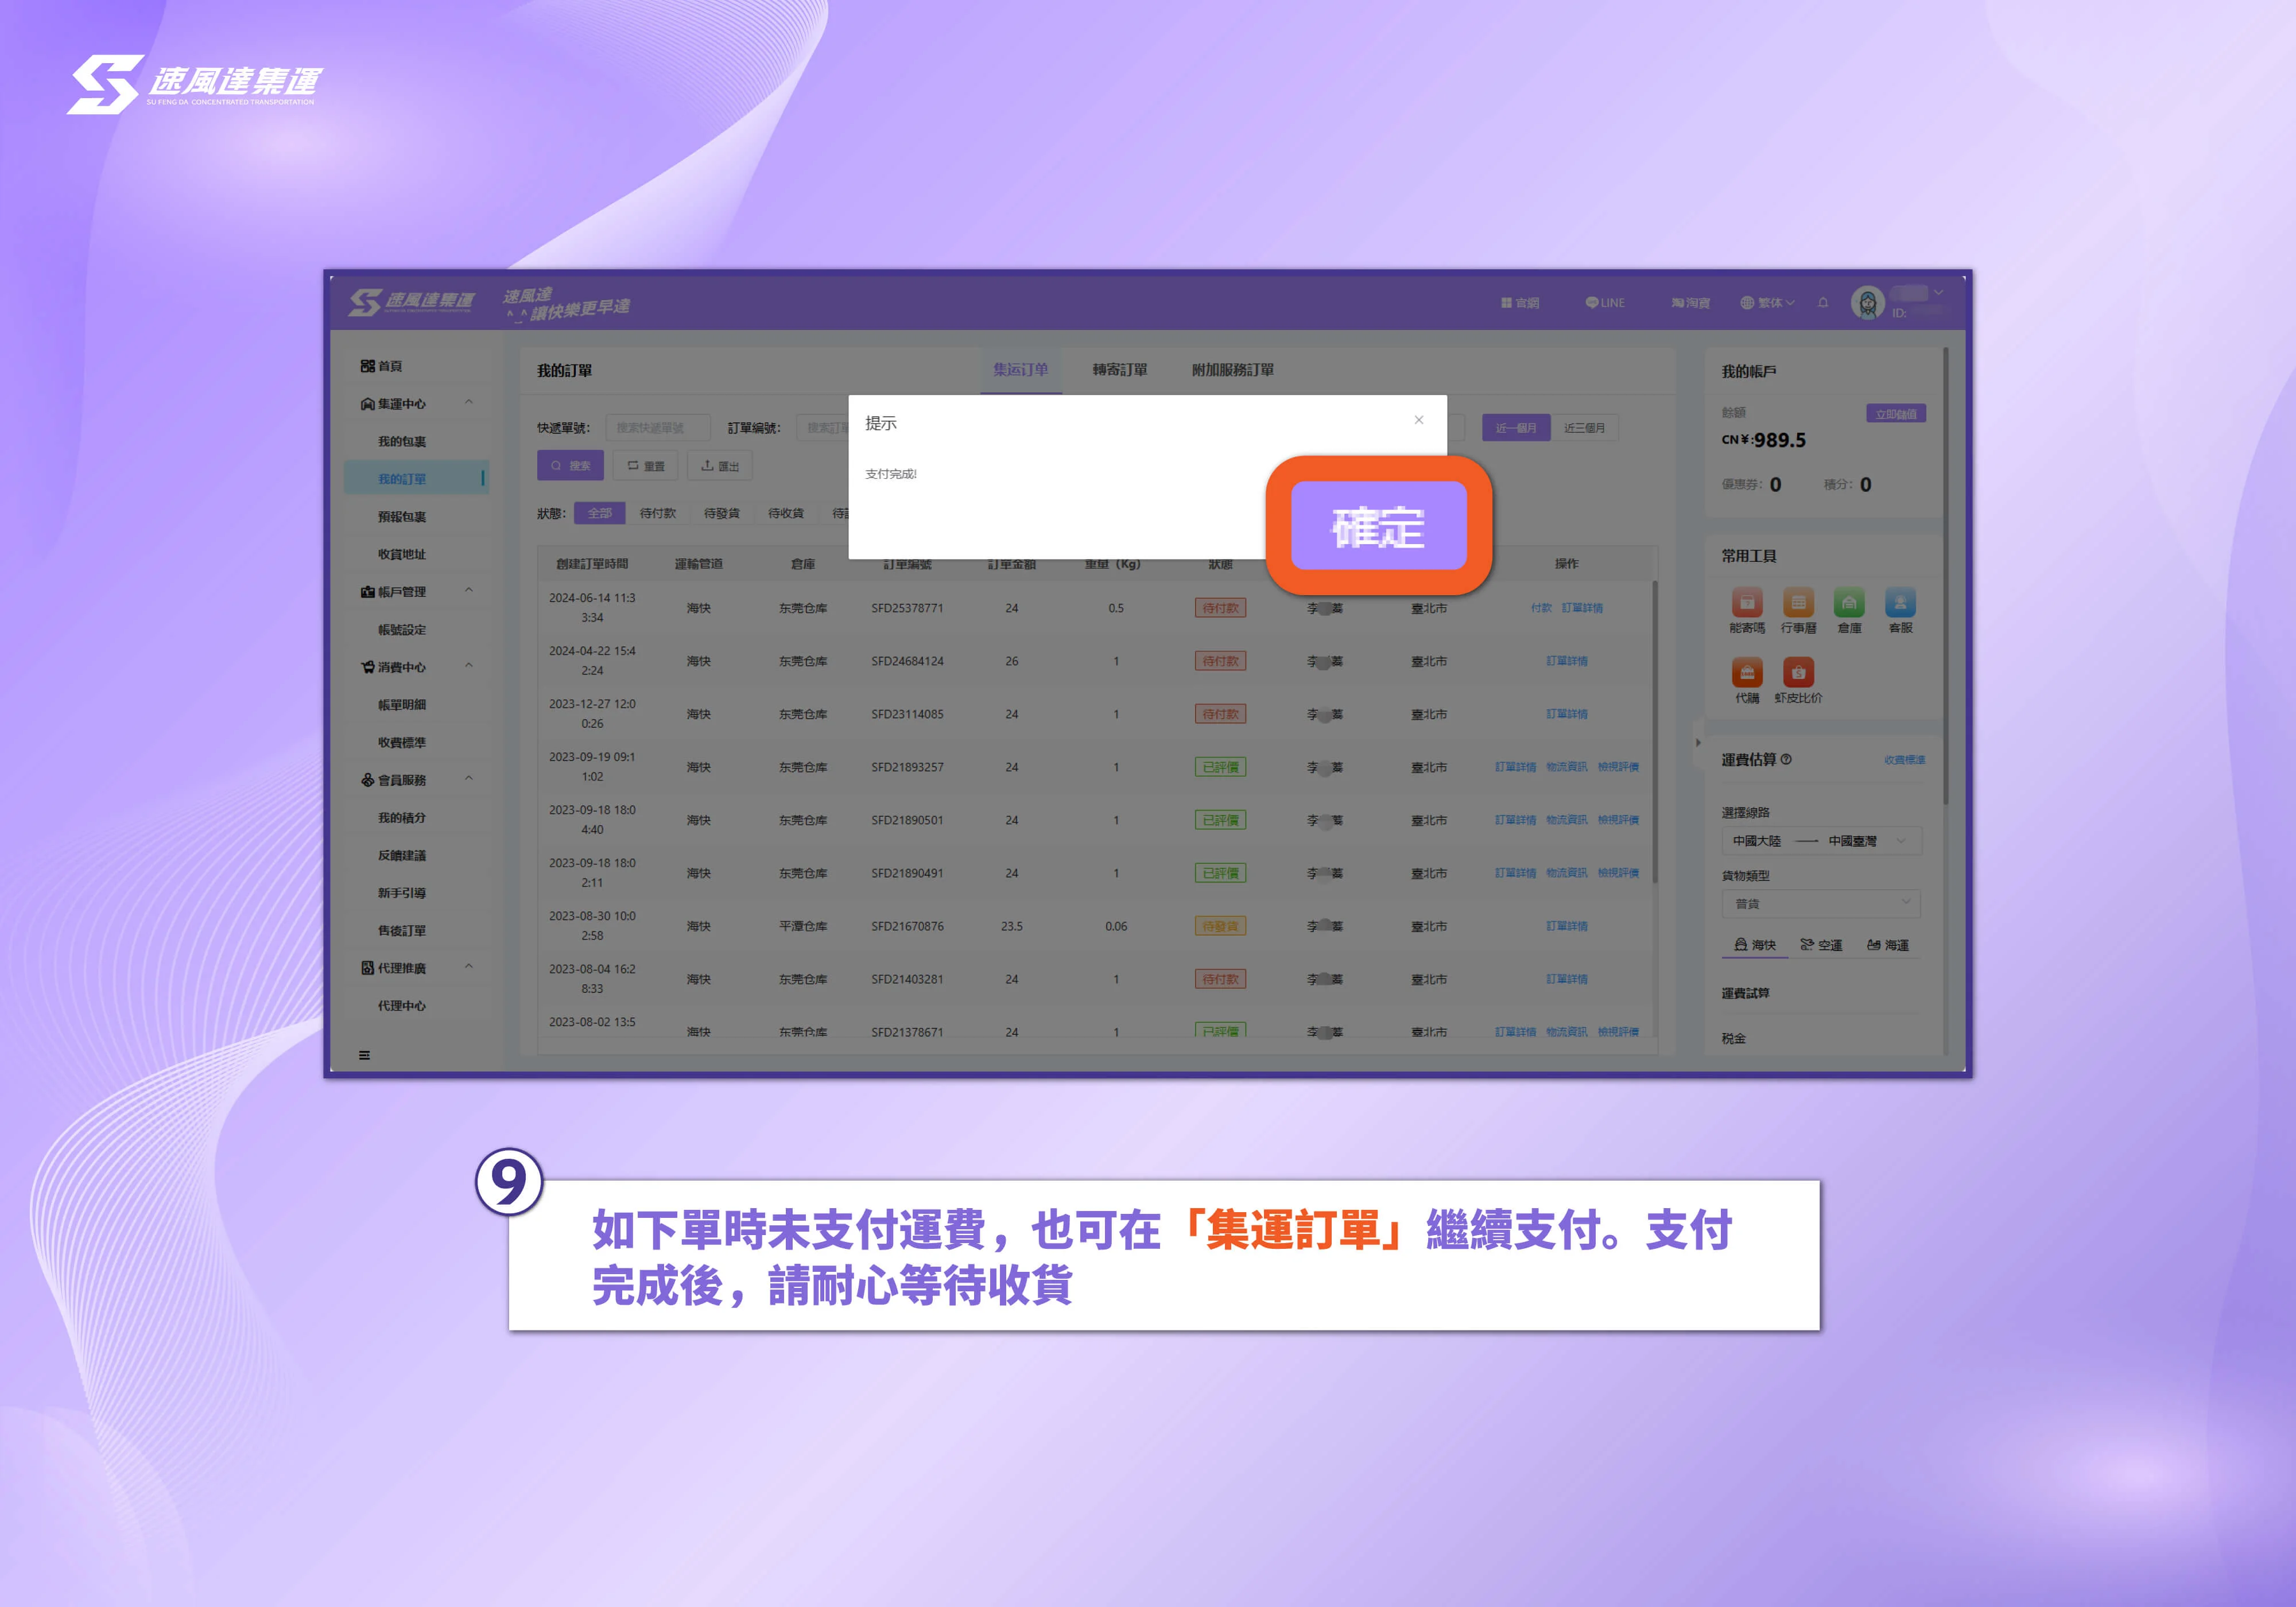Close the 提示 dialog with the X icon
The height and width of the screenshot is (1607, 2296).
1418,420
